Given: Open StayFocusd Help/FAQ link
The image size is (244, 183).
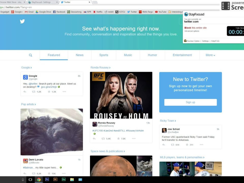Looking at the screenshot, I should point(215,41).
